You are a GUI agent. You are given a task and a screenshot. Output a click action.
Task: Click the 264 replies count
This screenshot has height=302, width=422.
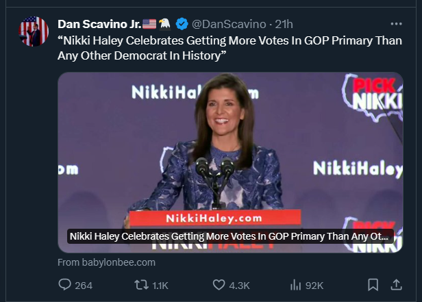coord(84,285)
